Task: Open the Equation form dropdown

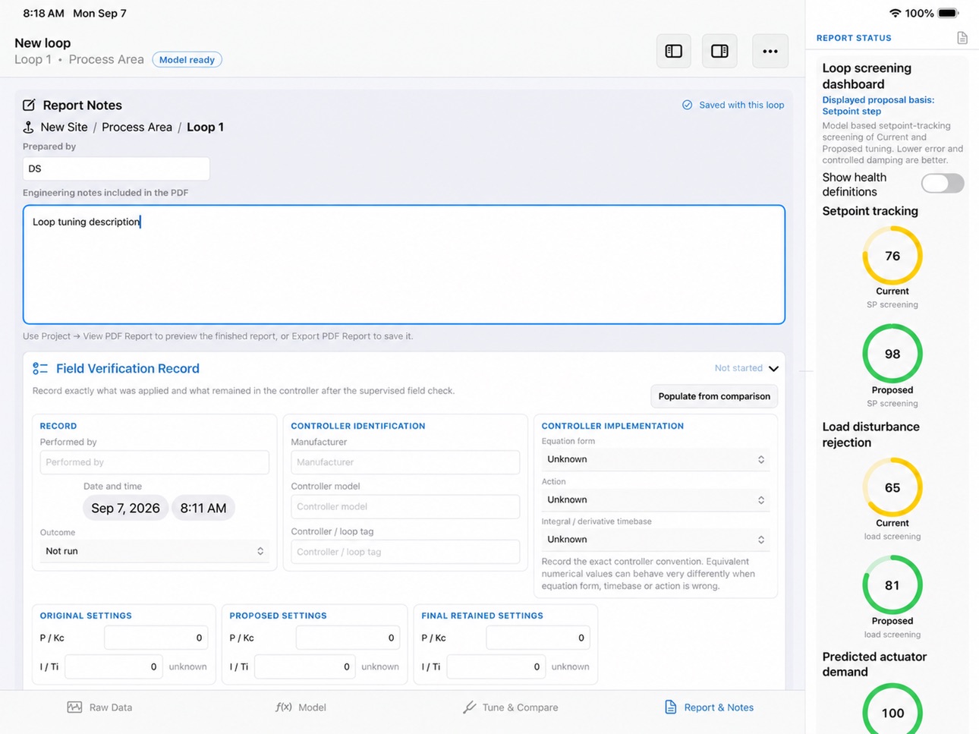Action: pyautogui.click(x=655, y=459)
